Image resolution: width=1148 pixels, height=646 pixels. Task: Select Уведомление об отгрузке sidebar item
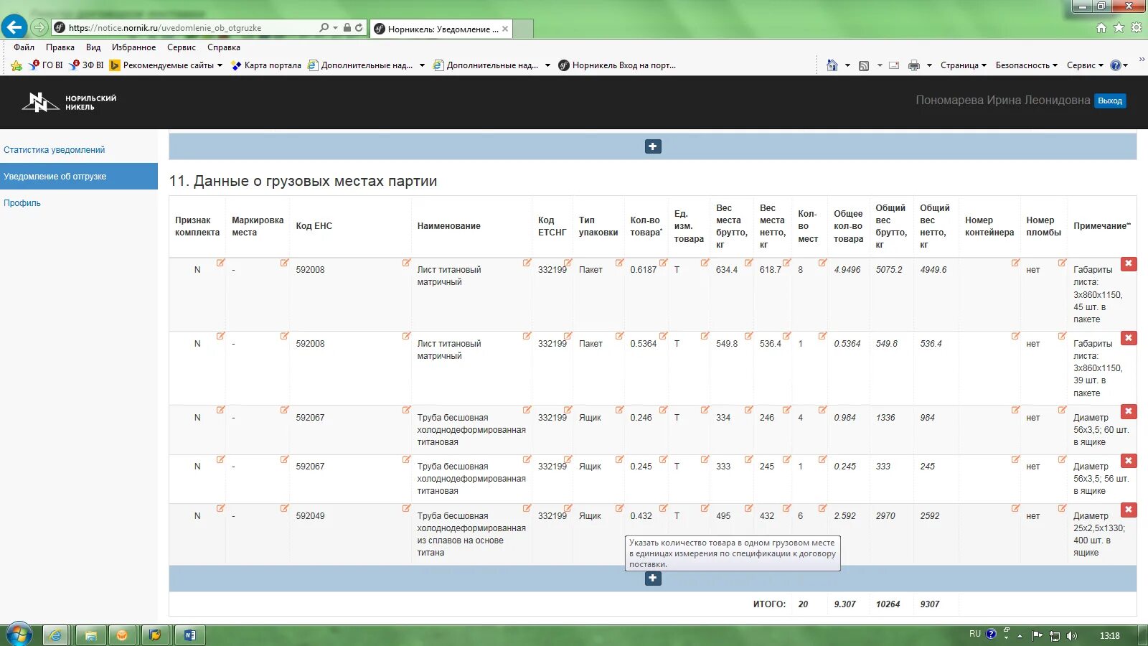point(79,176)
